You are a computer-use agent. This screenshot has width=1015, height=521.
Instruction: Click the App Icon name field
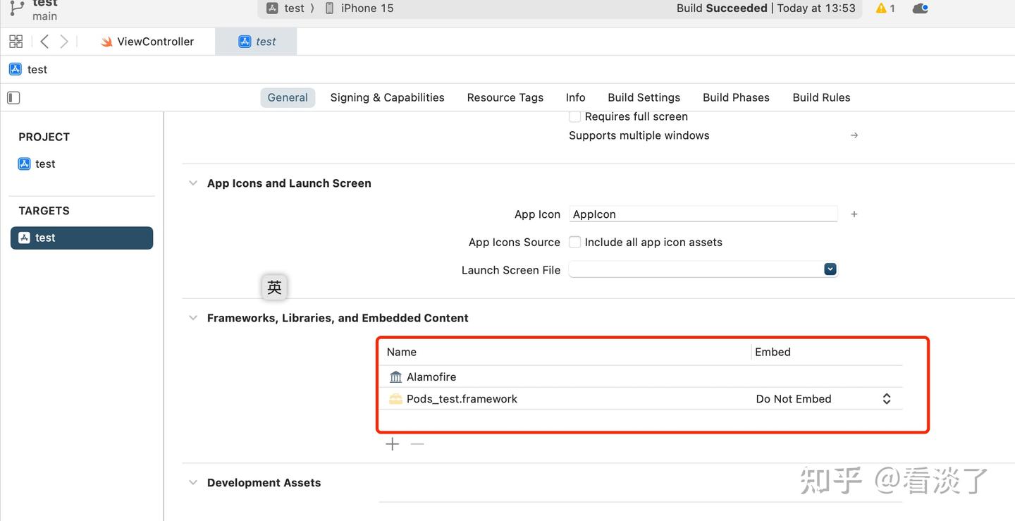pos(703,214)
